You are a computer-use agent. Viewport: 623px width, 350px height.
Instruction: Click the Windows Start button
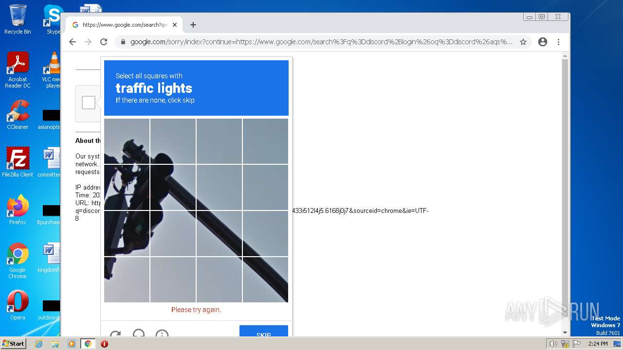point(13,344)
